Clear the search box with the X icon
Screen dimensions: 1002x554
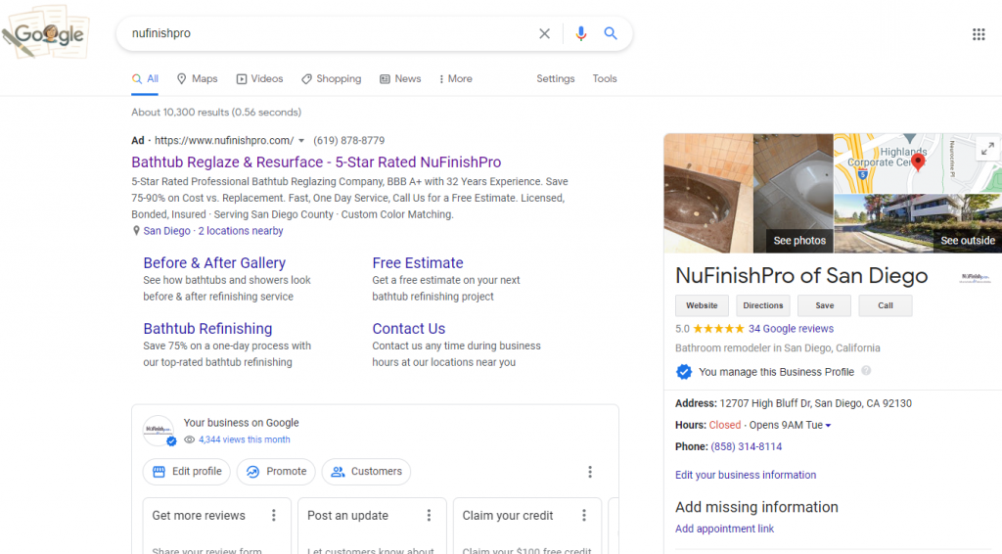544,33
